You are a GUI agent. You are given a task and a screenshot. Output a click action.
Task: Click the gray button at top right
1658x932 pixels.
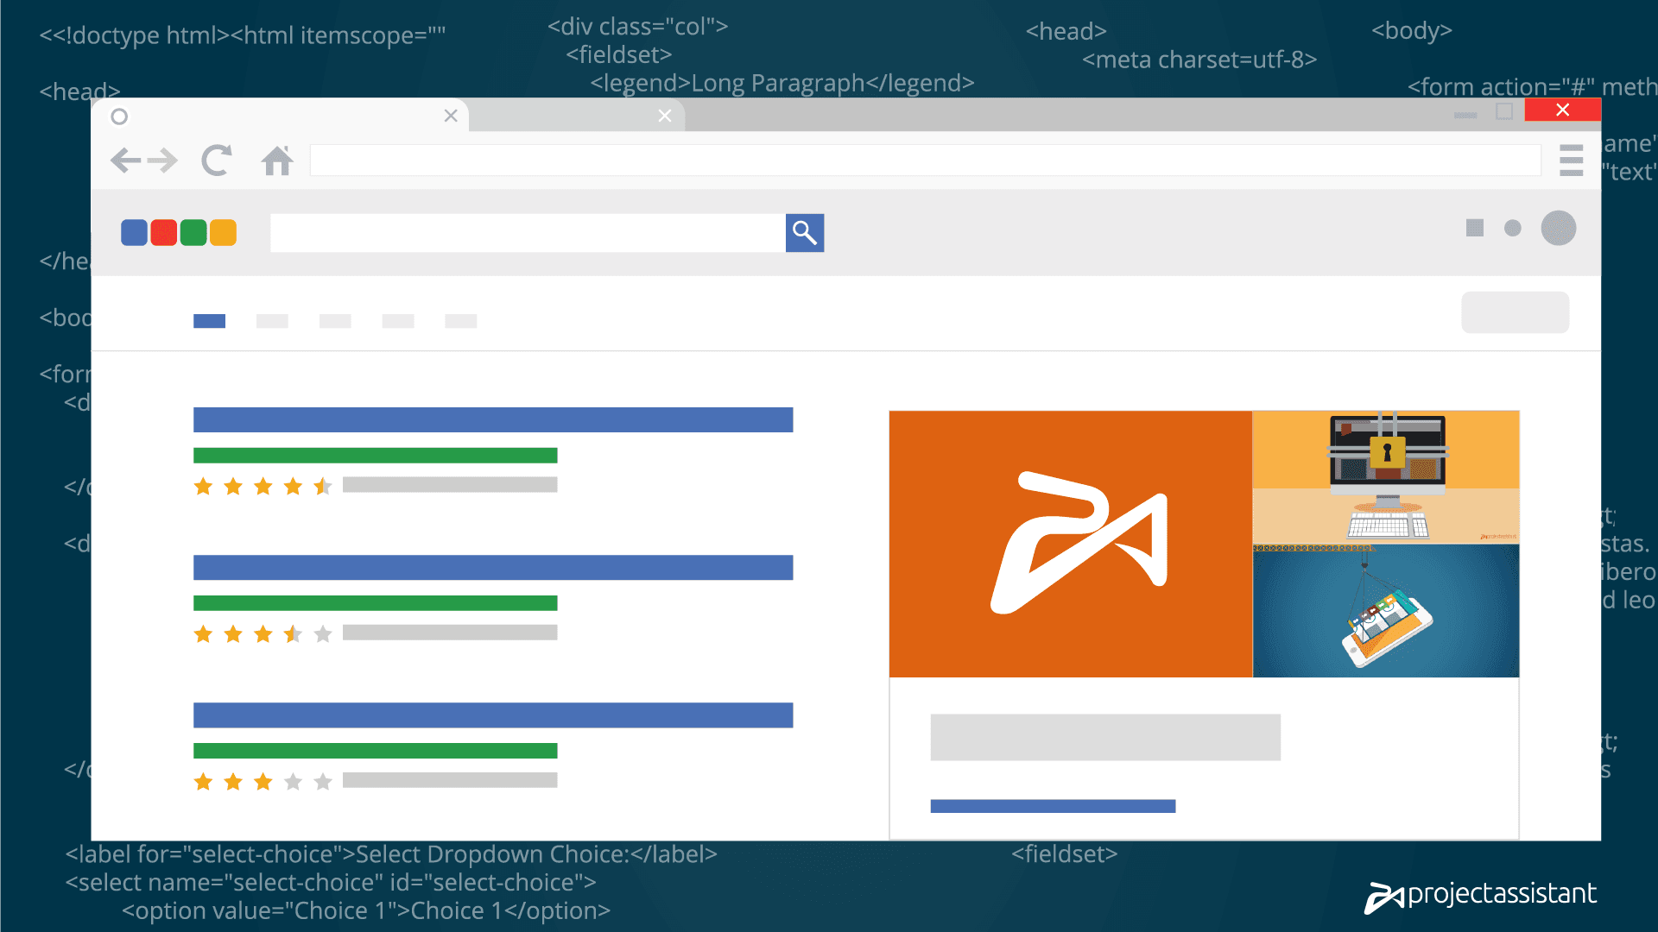click(x=1515, y=312)
